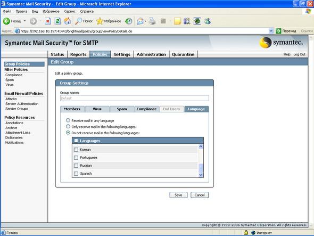
Task: Open the Mail envelope icon
Action: pos(141,21)
